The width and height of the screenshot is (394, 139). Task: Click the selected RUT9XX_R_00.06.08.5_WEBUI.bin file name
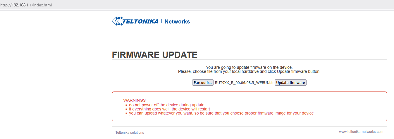pyautogui.click(x=245, y=83)
